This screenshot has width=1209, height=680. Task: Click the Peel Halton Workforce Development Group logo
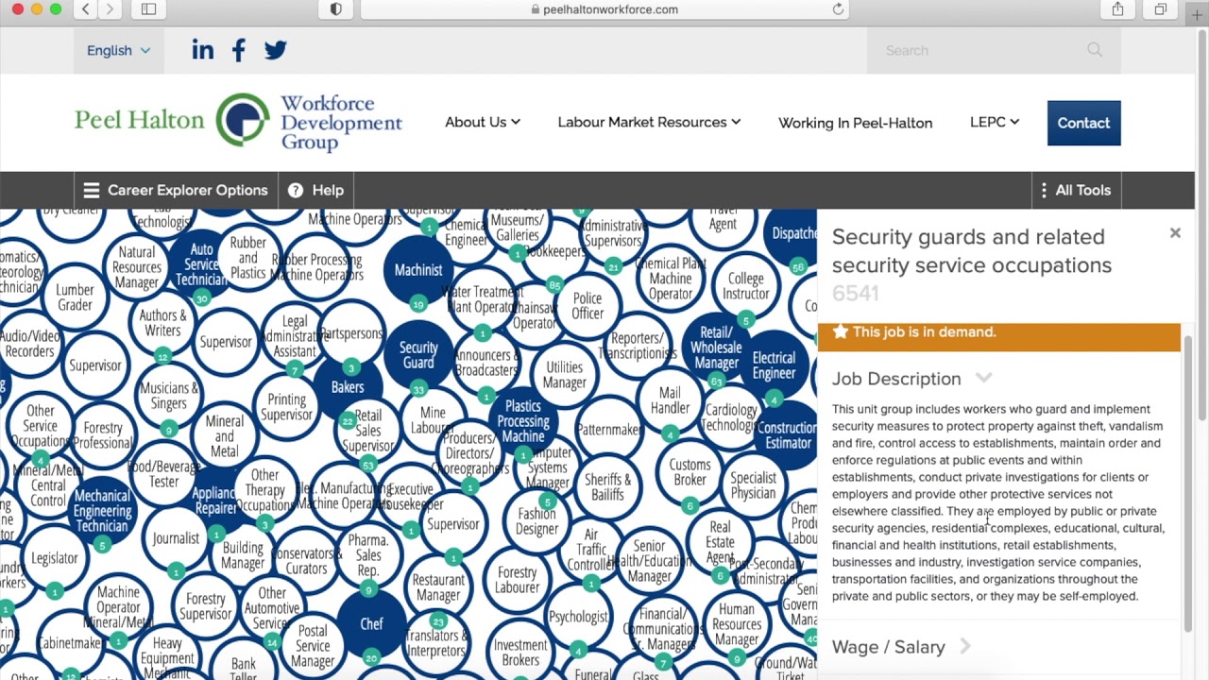click(239, 122)
